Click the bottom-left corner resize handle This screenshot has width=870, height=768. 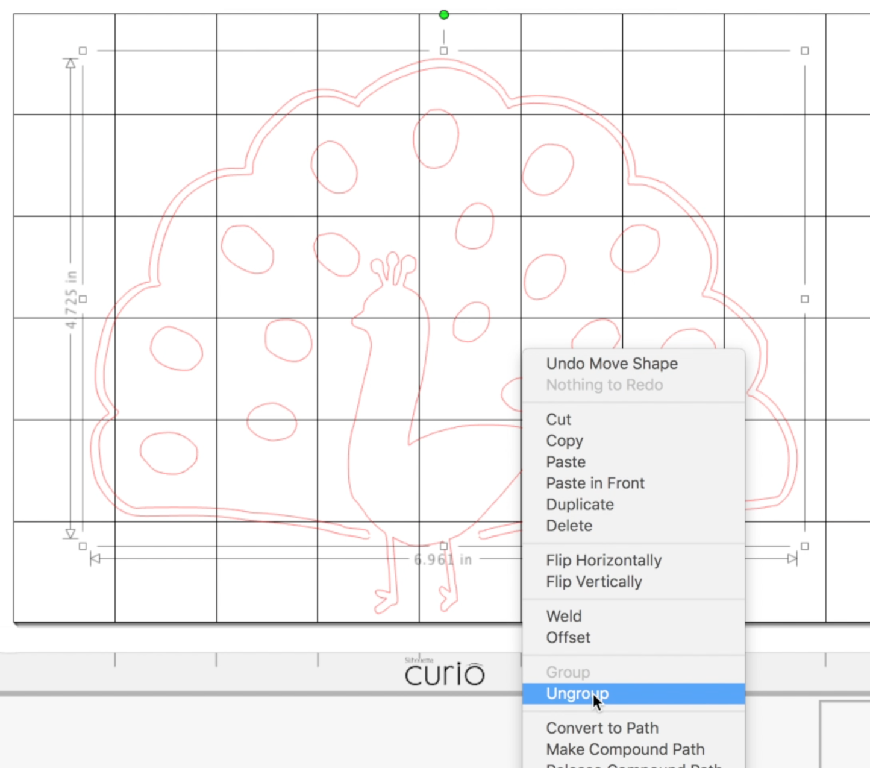click(x=83, y=546)
